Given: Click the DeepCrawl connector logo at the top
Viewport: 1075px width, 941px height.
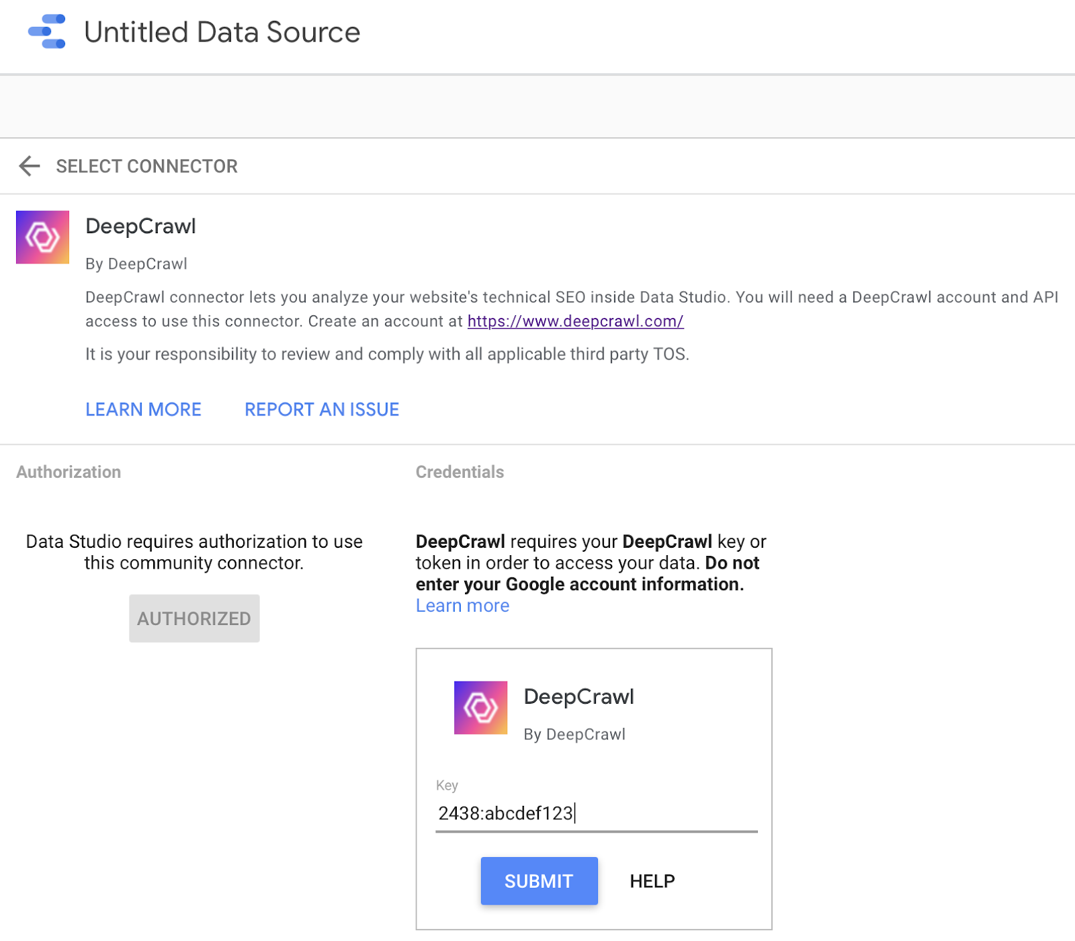Looking at the screenshot, I should click(x=42, y=237).
